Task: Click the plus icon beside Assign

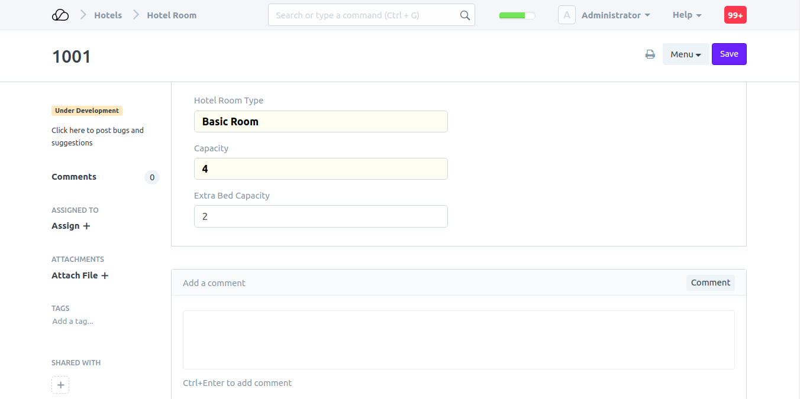Action: 86,226
